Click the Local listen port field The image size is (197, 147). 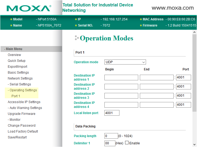(x=112, y=113)
